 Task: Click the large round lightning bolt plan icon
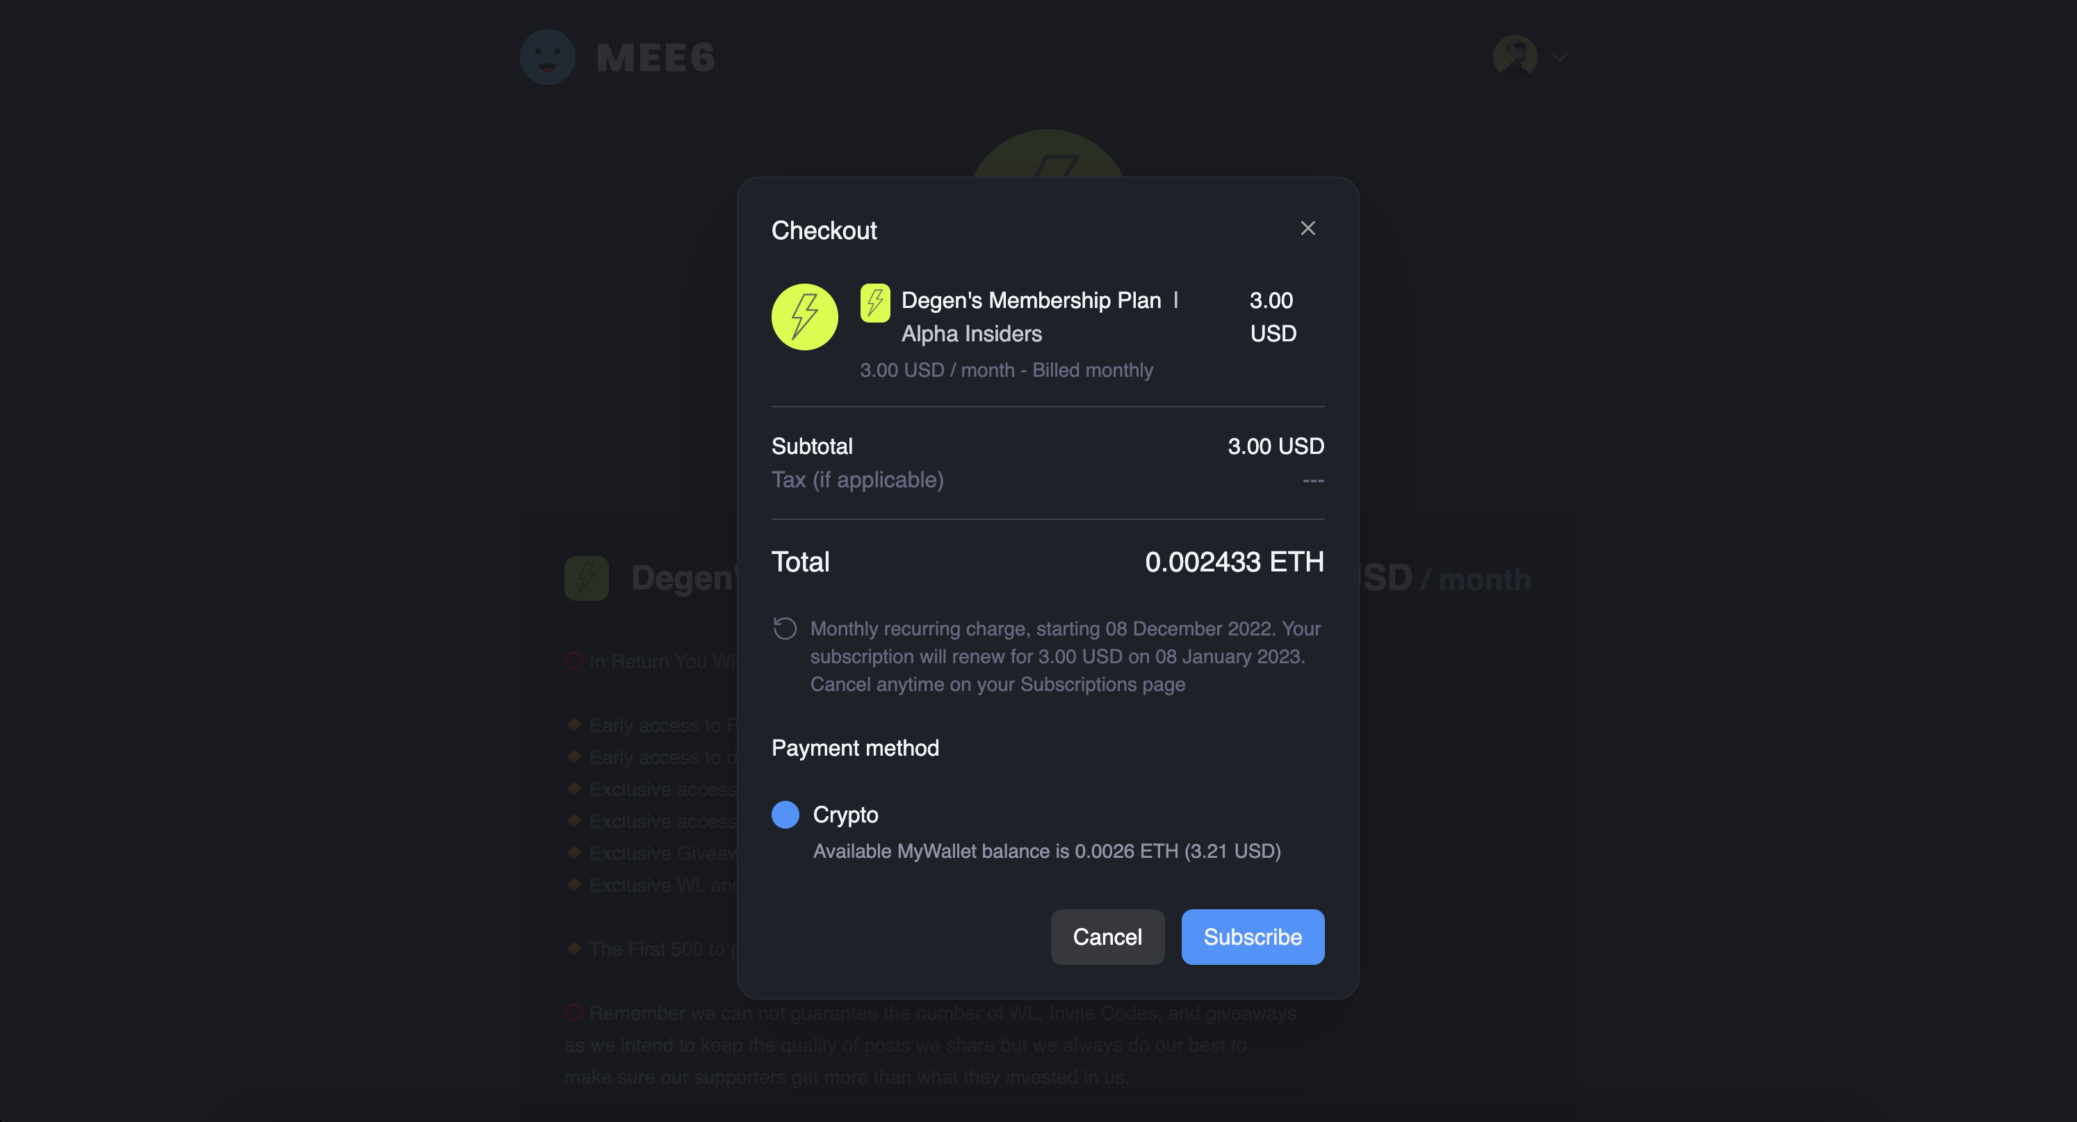[805, 317]
